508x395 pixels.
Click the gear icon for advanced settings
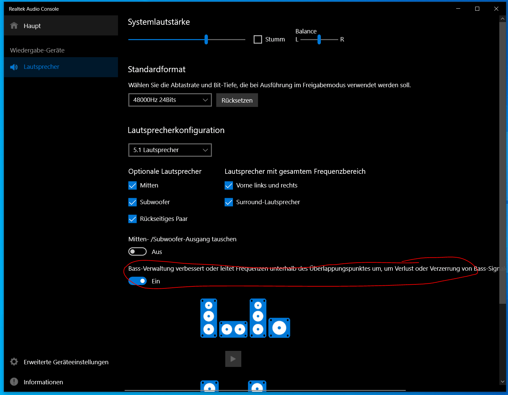[14, 362]
